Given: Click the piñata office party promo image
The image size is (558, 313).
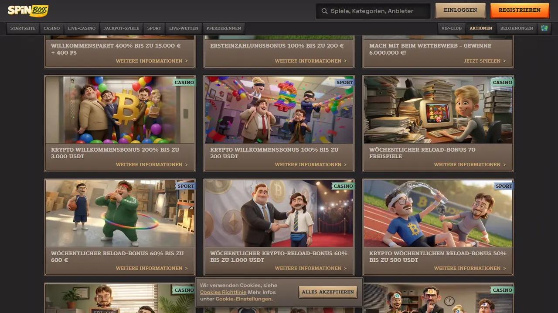Looking at the screenshot, I should click(x=279, y=110).
